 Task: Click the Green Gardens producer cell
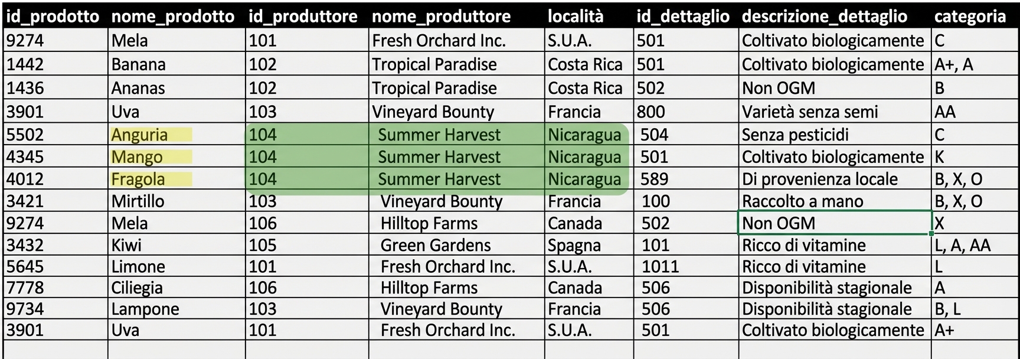click(436, 245)
